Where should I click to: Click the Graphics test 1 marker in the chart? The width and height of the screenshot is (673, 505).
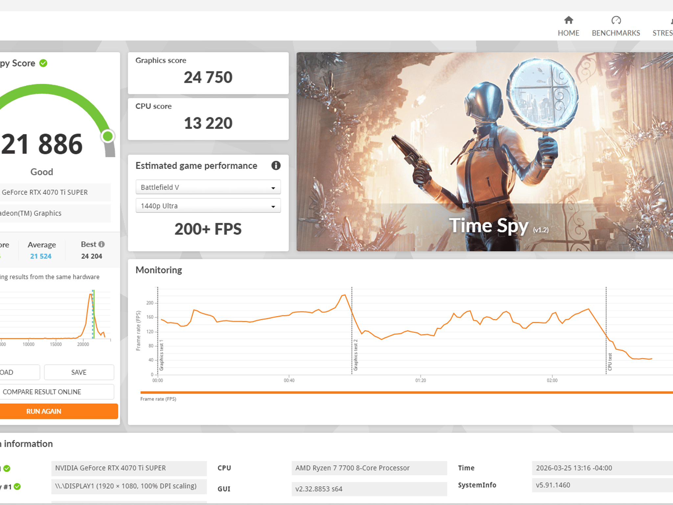click(x=161, y=355)
